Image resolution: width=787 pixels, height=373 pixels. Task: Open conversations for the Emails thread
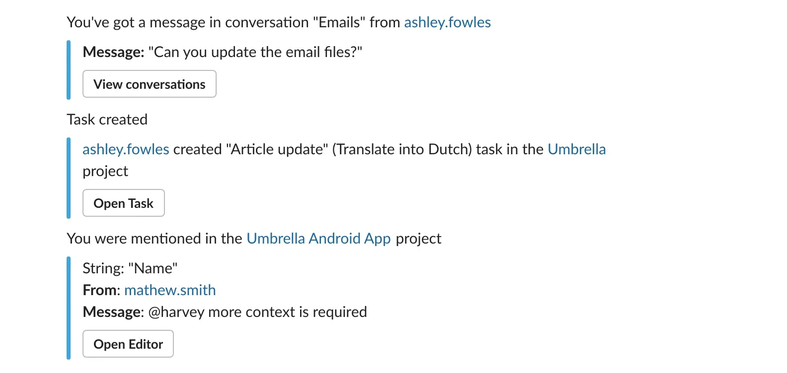pos(149,84)
